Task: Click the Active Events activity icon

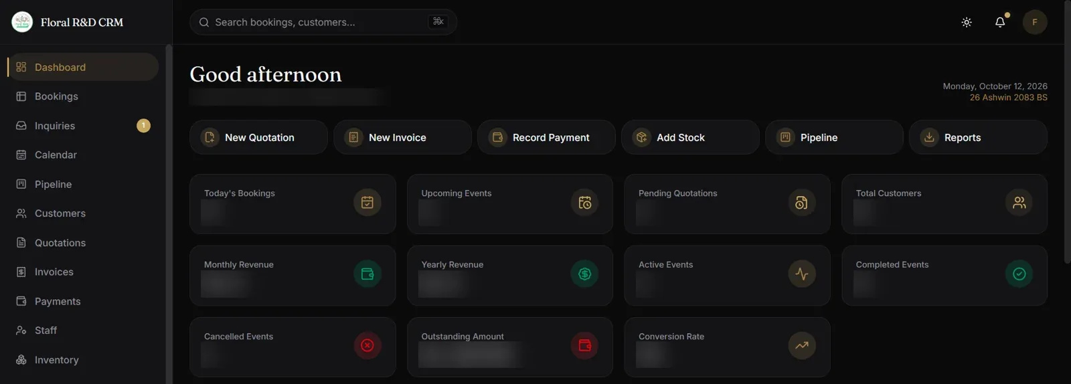Action: point(802,274)
